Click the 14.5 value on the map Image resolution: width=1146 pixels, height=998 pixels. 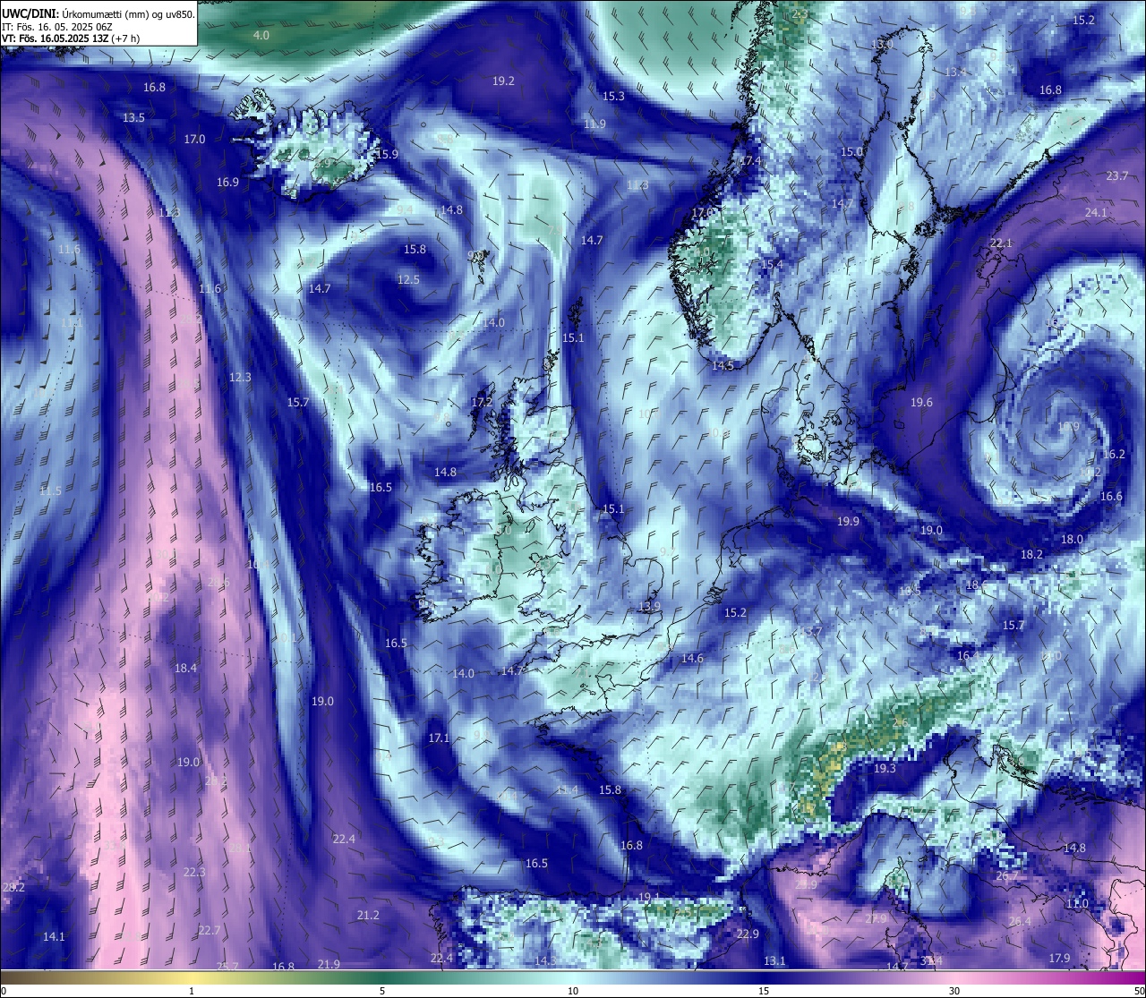tap(723, 365)
